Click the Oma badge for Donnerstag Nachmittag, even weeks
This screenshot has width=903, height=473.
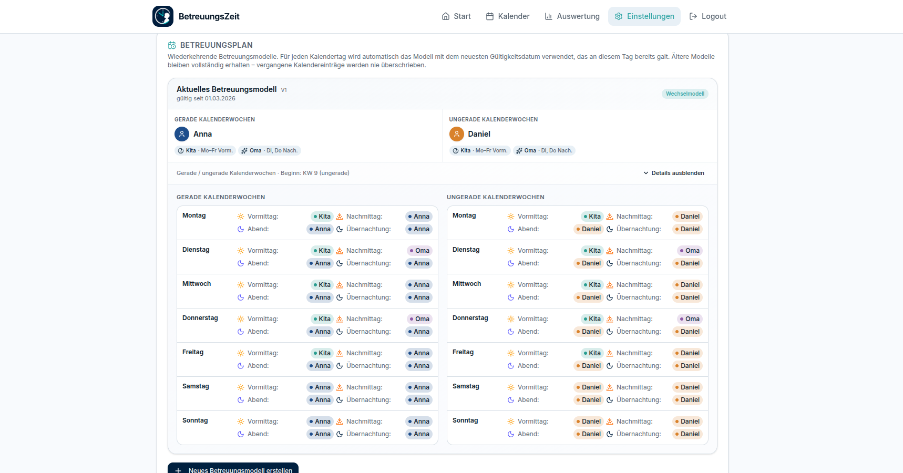(419, 319)
